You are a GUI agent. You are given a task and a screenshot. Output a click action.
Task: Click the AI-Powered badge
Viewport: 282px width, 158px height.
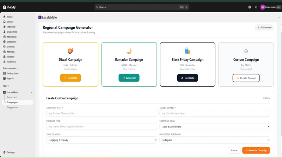pos(264,27)
